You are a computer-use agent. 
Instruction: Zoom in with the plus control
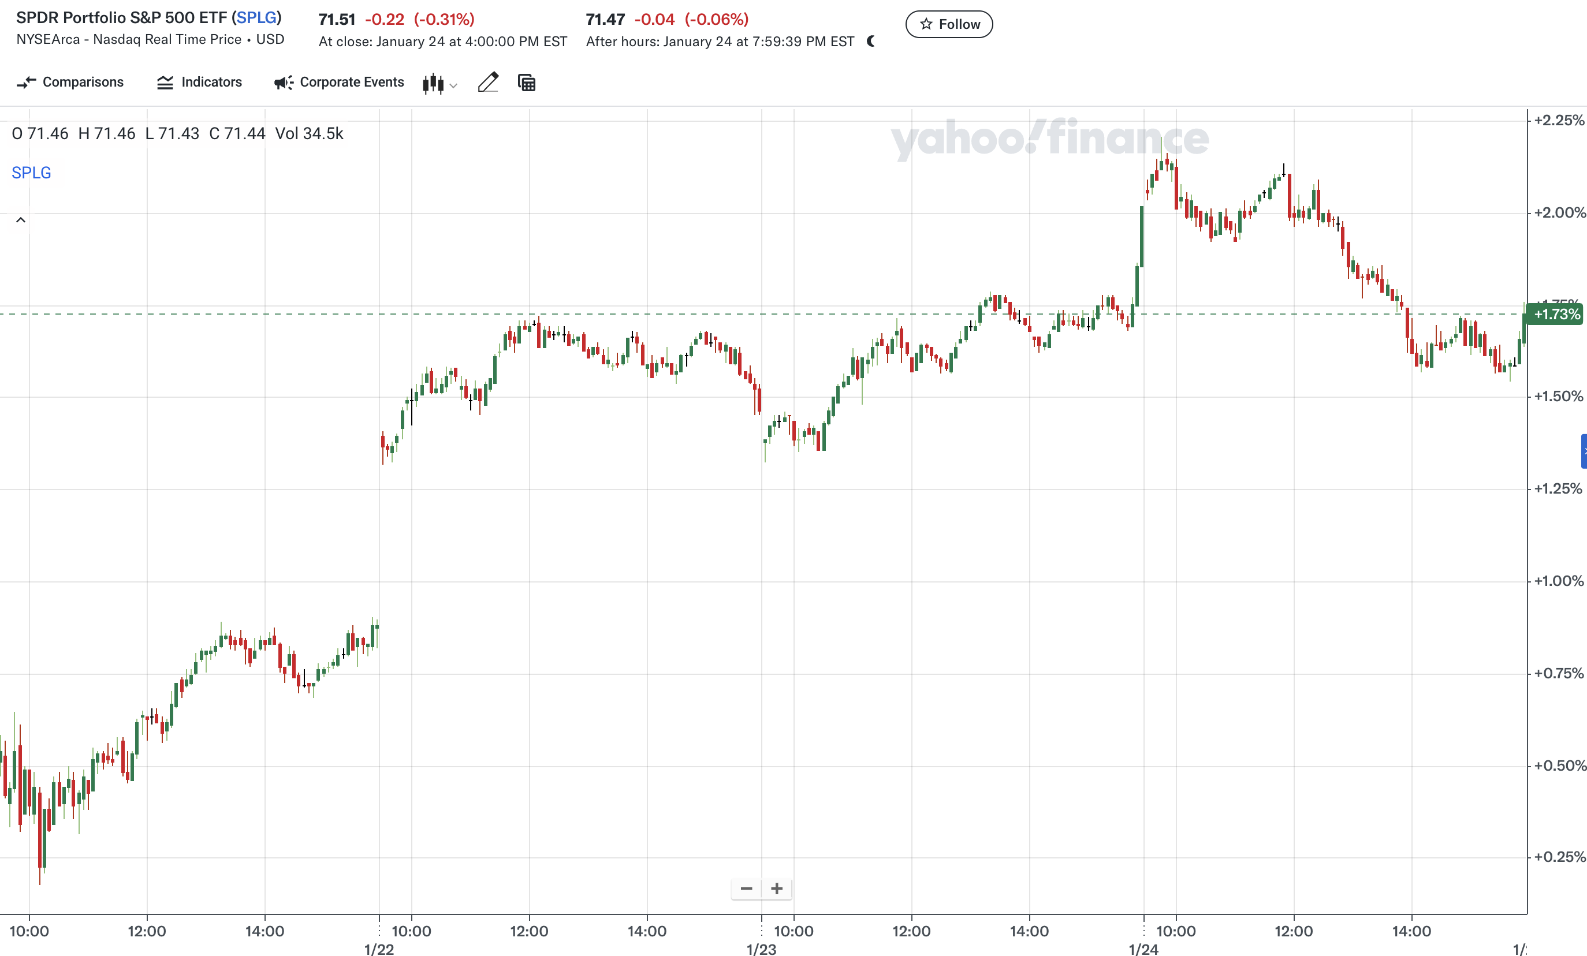(x=777, y=888)
